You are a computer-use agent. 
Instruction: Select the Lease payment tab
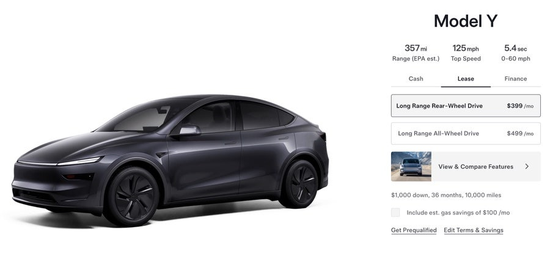(466, 79)
